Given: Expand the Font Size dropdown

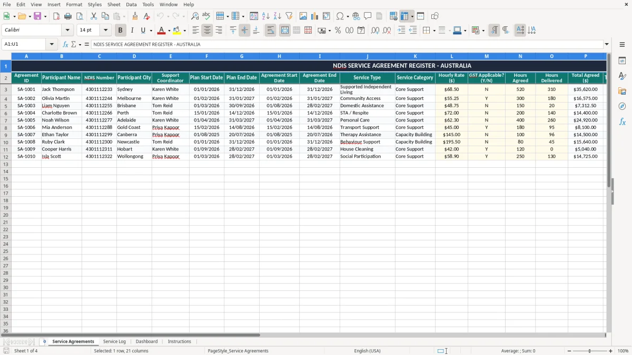Looking at the screenshot, I should coord(105,31).
